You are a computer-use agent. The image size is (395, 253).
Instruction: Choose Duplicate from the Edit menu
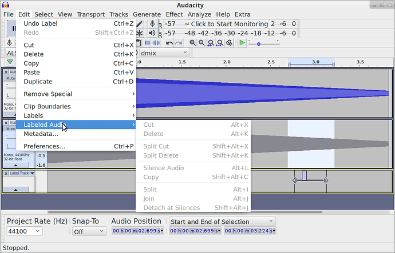tap(76, 82)
